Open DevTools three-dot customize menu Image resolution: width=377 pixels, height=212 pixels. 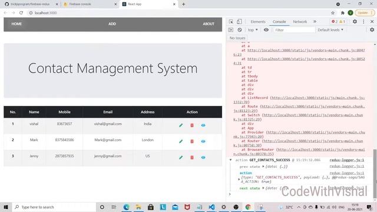click(x=363, y=22)
